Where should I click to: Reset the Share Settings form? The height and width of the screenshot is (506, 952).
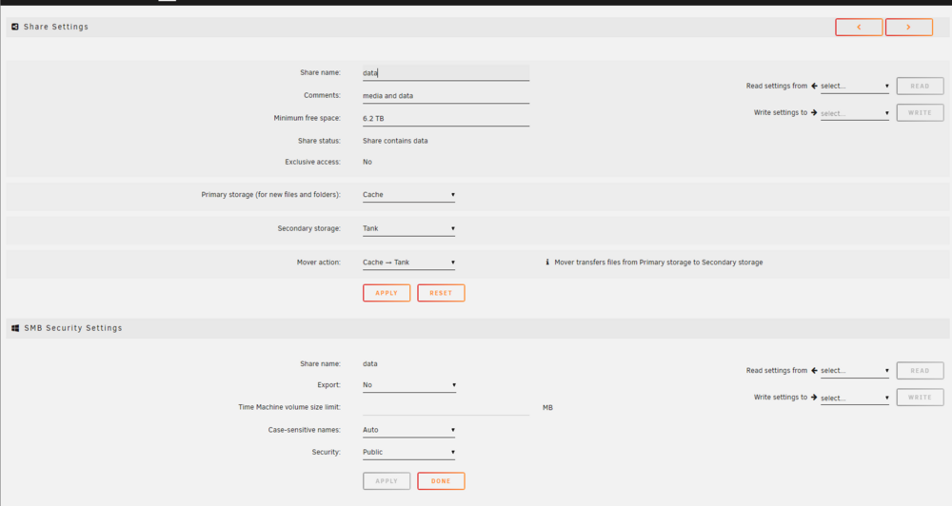[441, 293]
